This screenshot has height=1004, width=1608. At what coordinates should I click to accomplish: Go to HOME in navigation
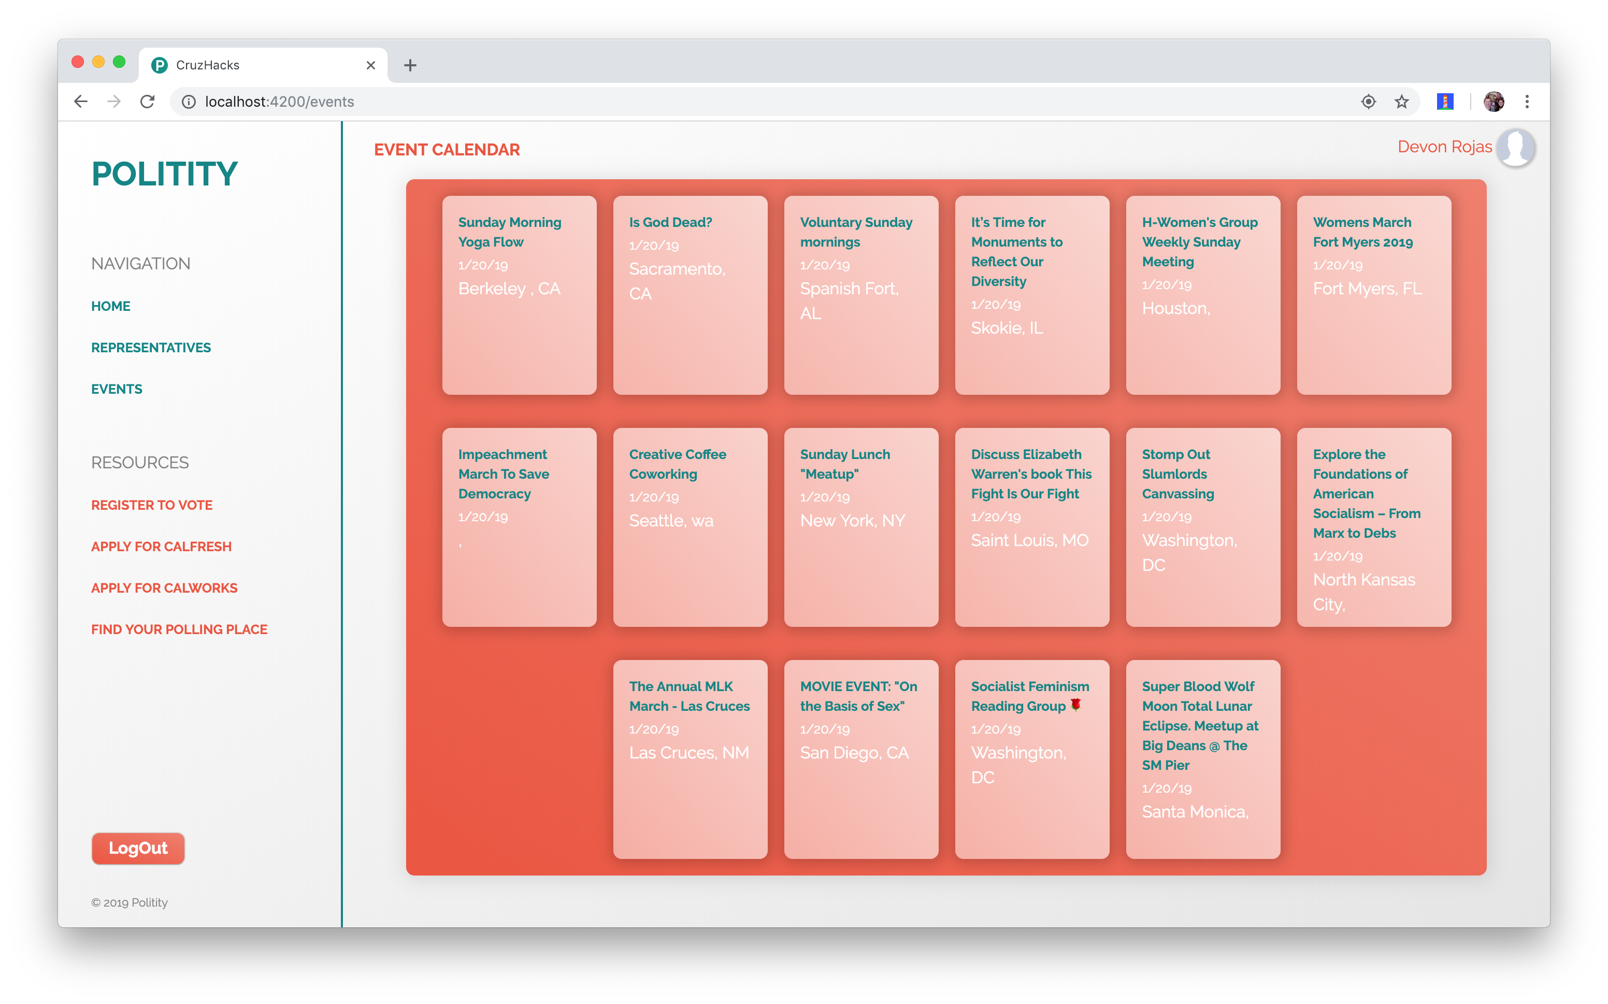pos(111,306)
